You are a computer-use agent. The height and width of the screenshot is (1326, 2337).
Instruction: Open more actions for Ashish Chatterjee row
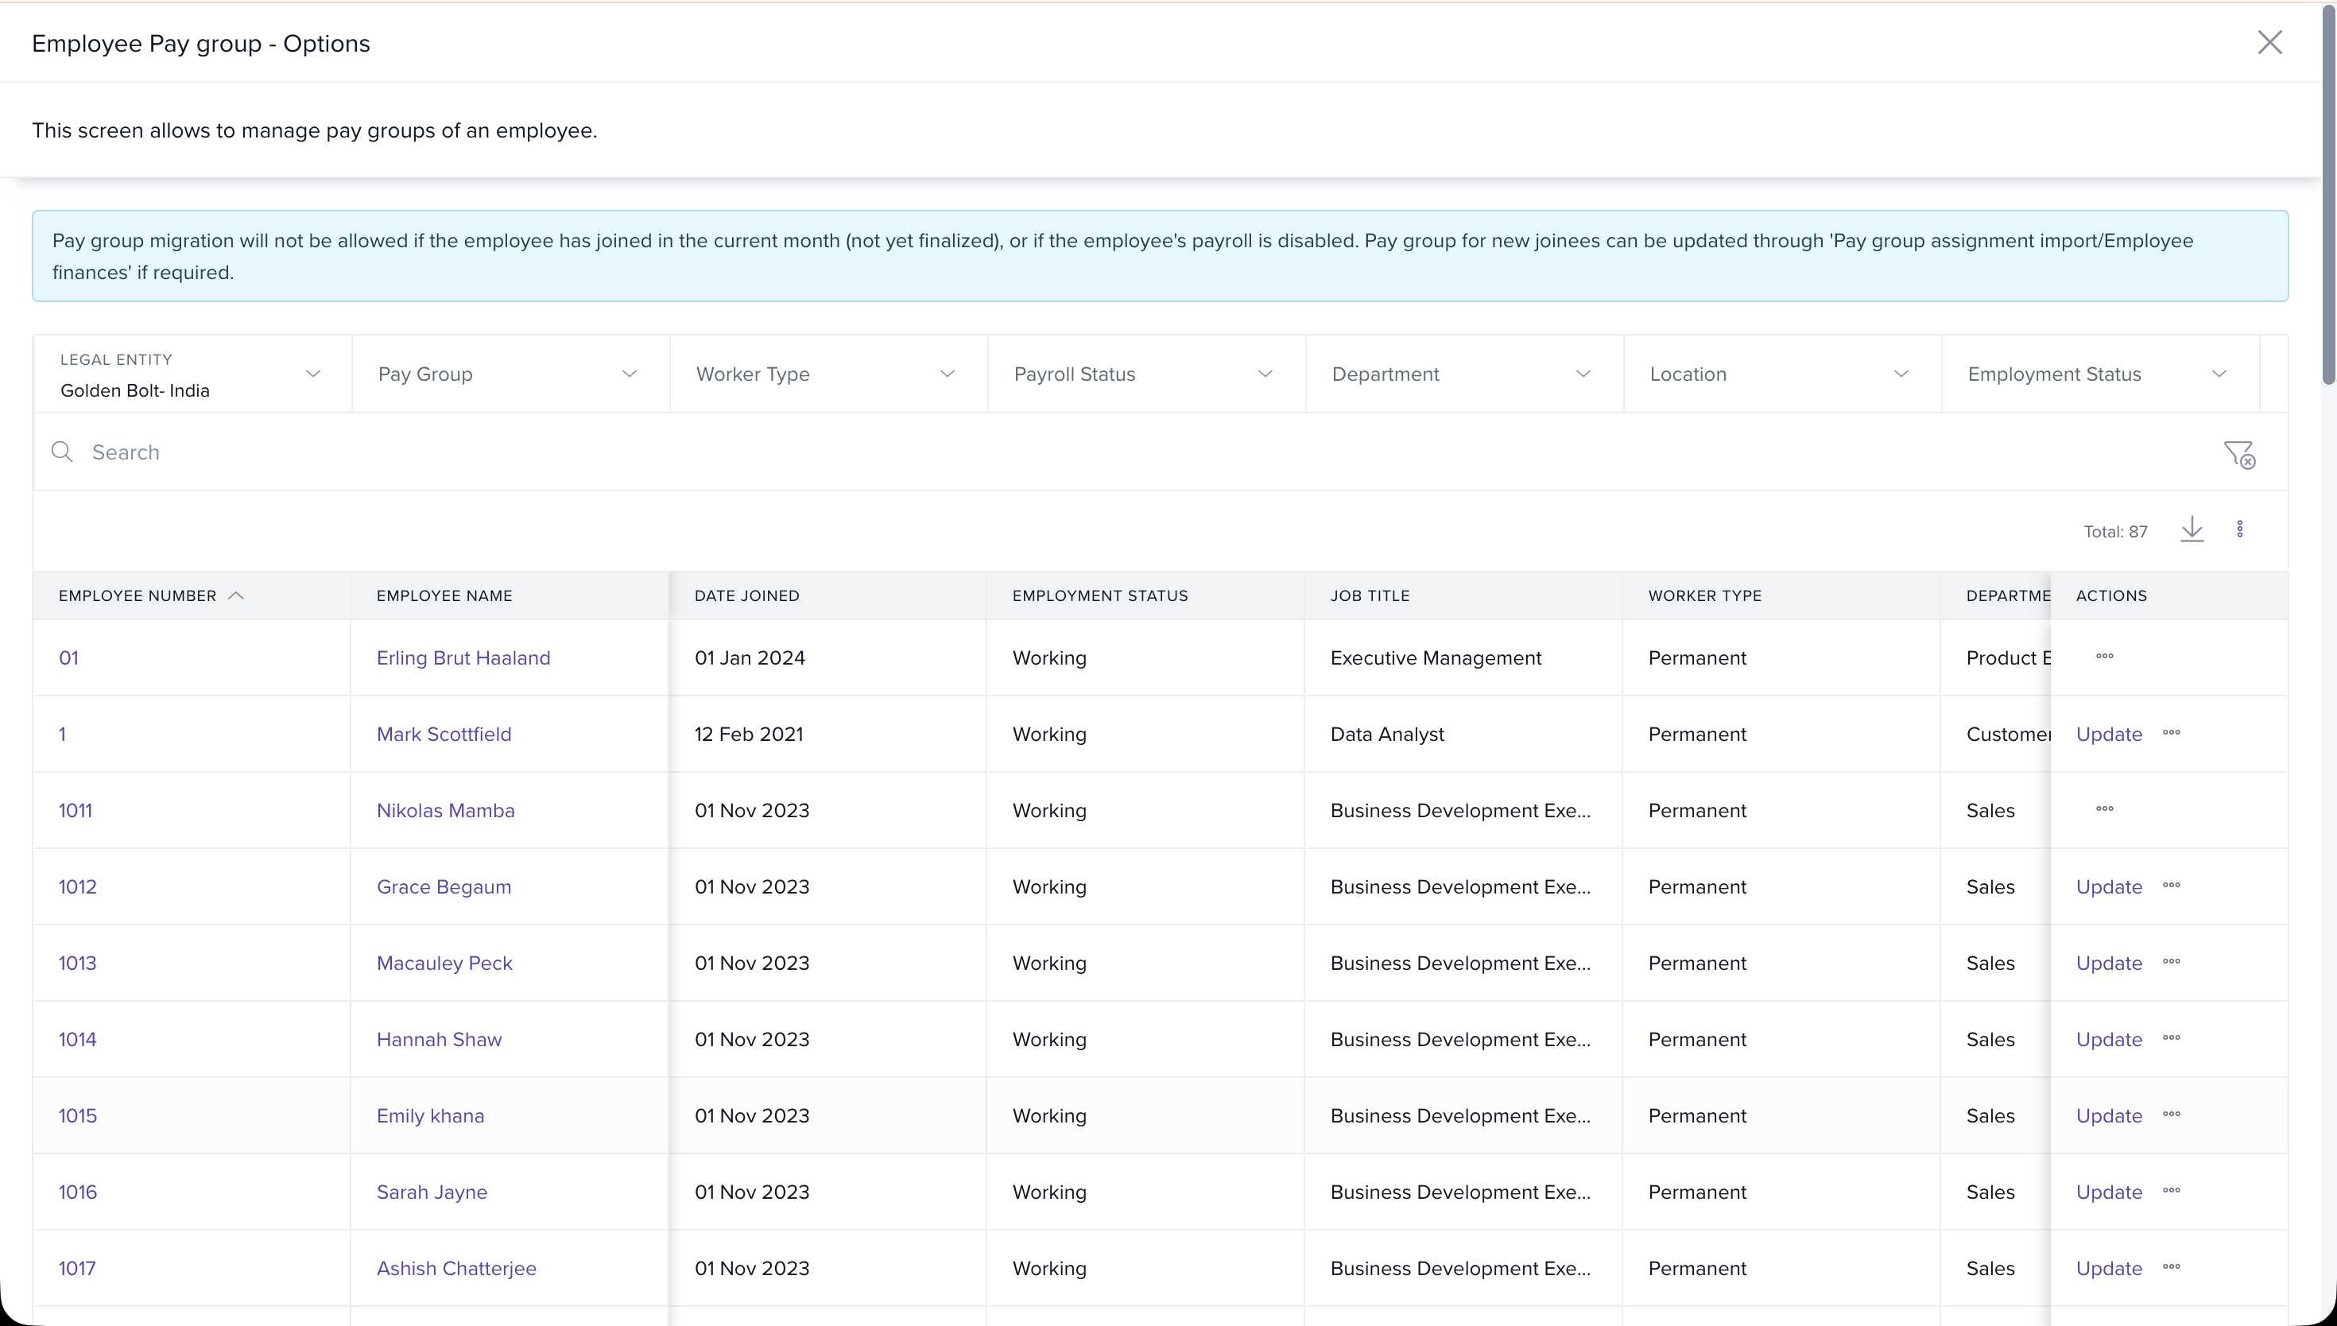pos(2172,1267)
